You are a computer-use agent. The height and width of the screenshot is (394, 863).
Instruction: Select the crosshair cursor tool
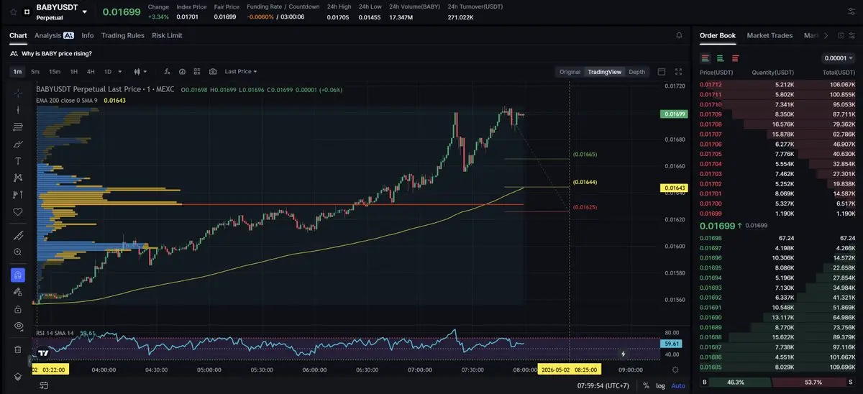click(x=18, y=93)
